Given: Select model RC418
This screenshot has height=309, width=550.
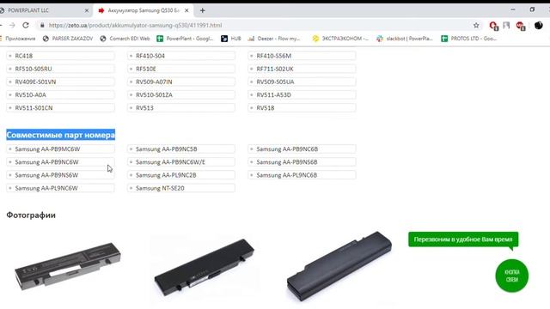Looking at the screenshot, I should pyautogui.click(x=60, y=56).
